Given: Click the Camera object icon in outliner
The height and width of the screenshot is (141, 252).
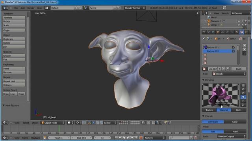Looking at the screenshot, I should pos(209,21).
